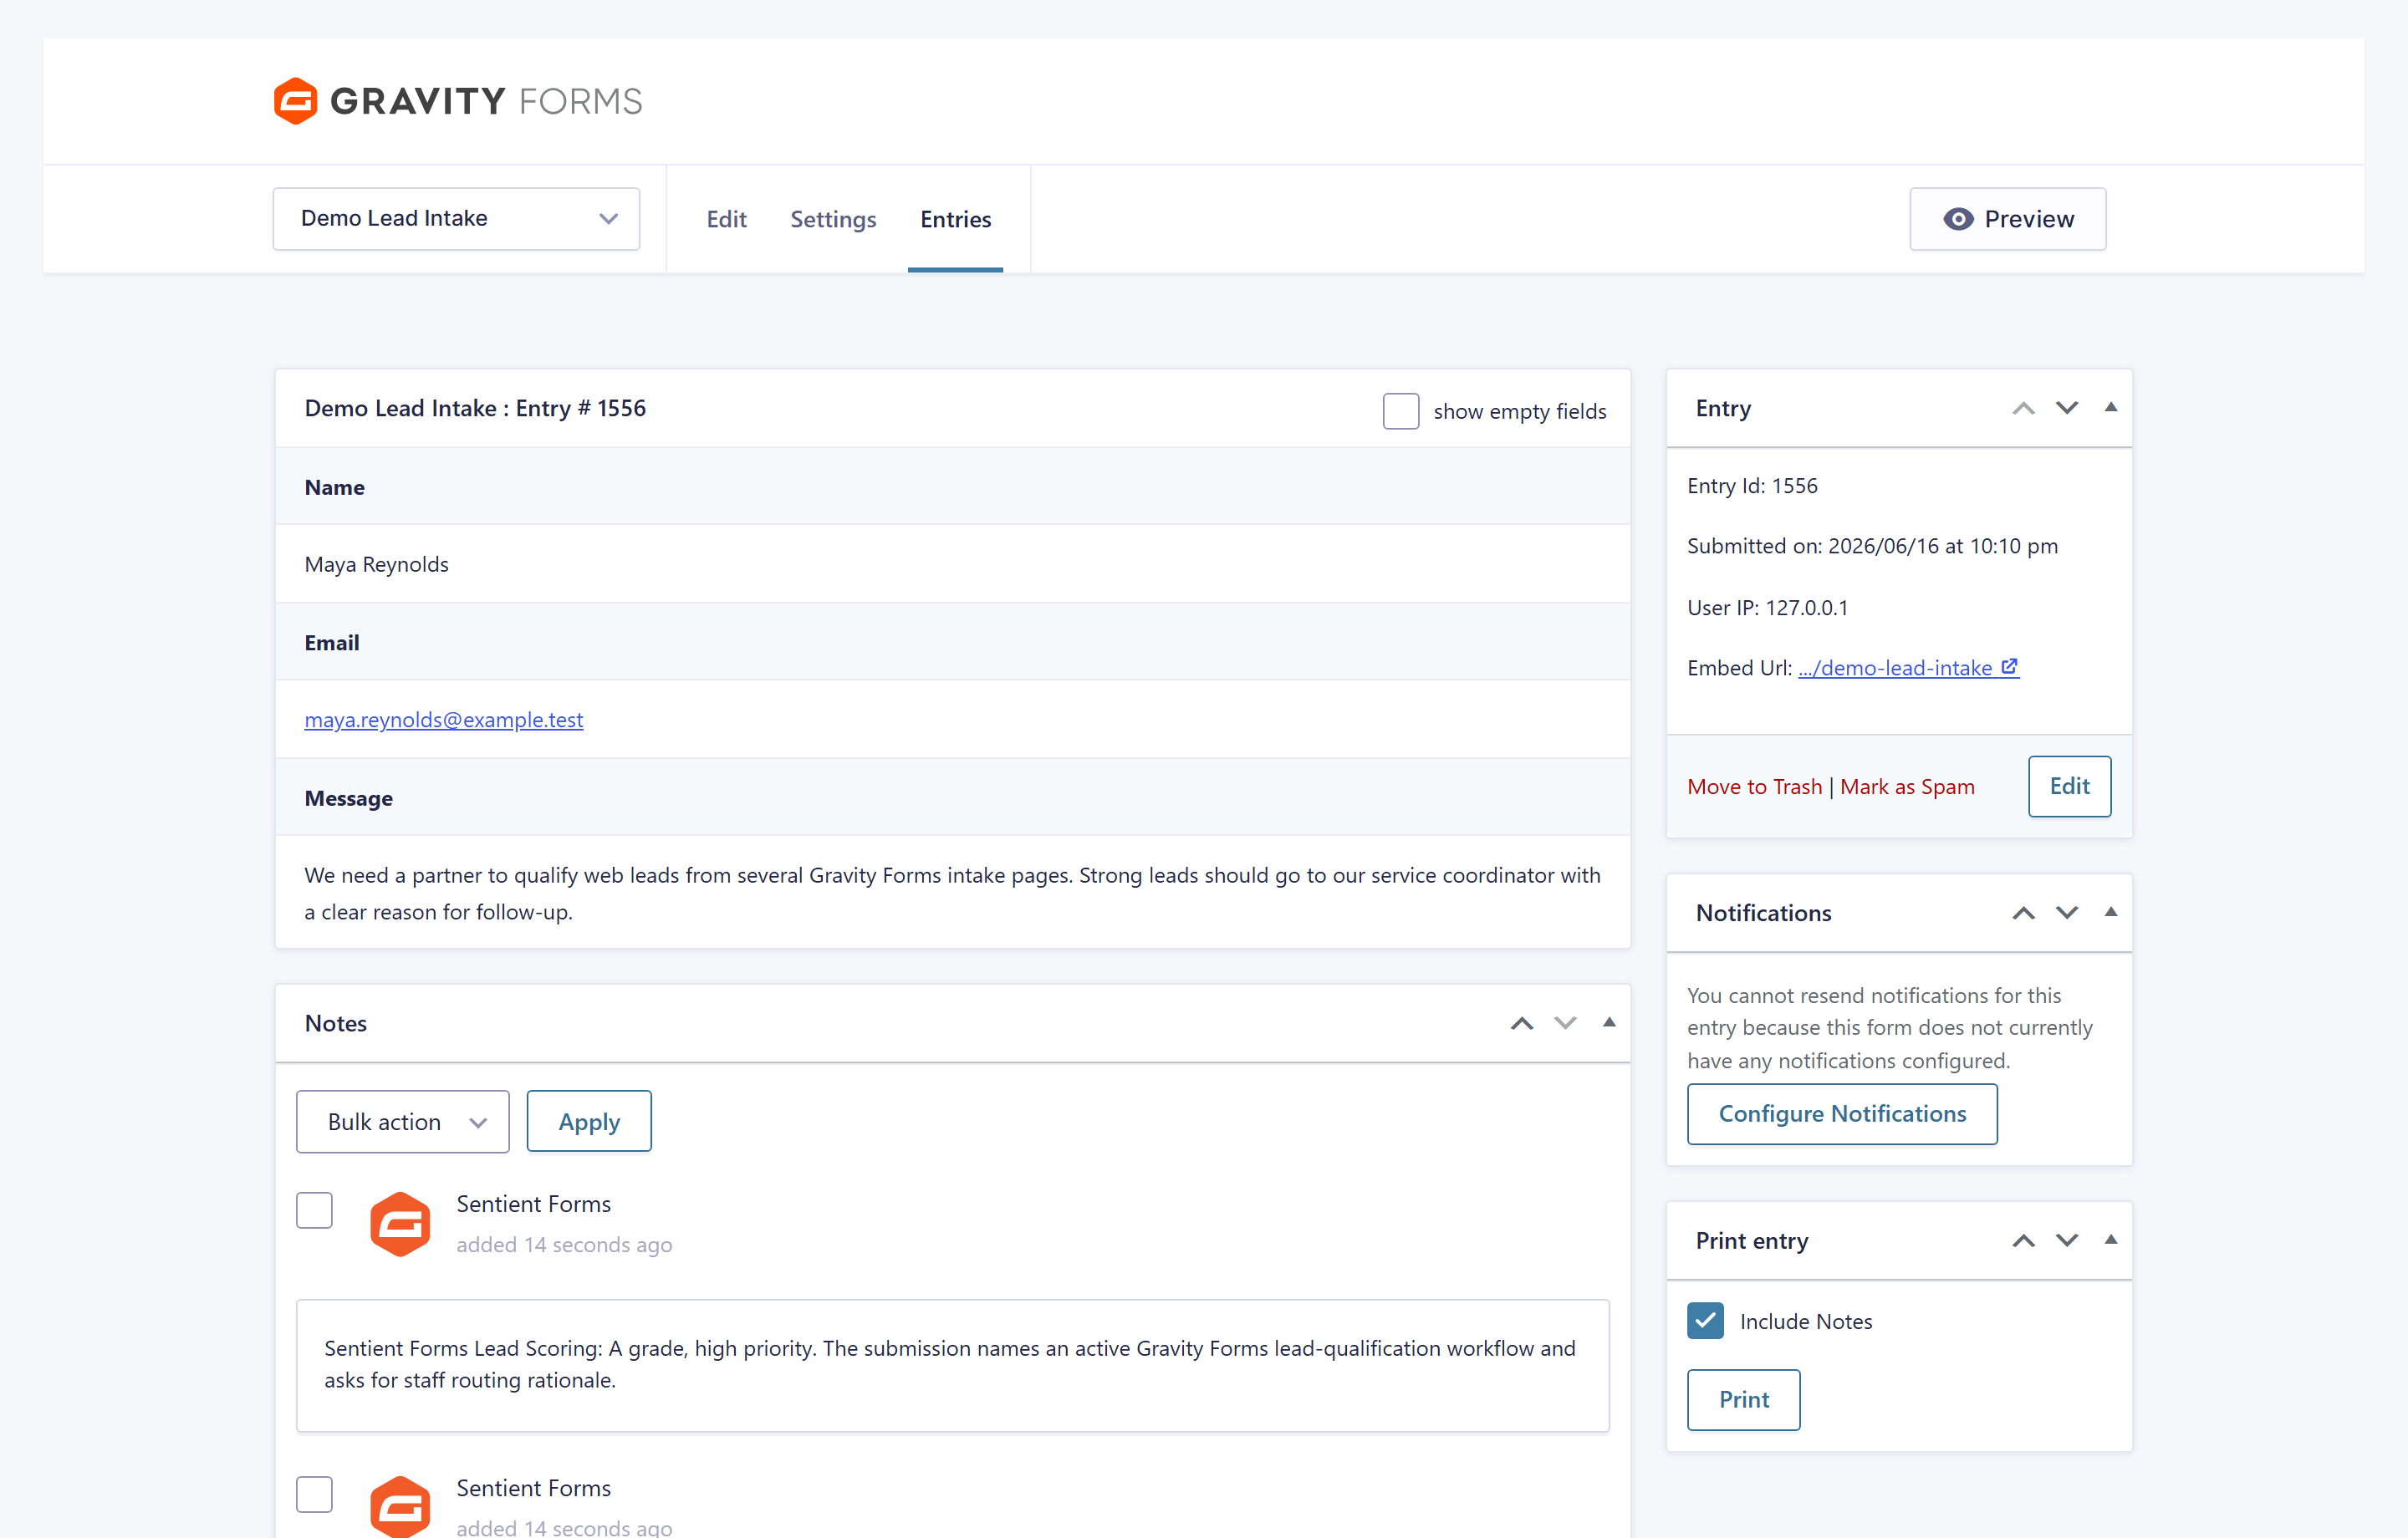
Task: Click the Edit button in Entry panel
Action: tap(2069, 786)
